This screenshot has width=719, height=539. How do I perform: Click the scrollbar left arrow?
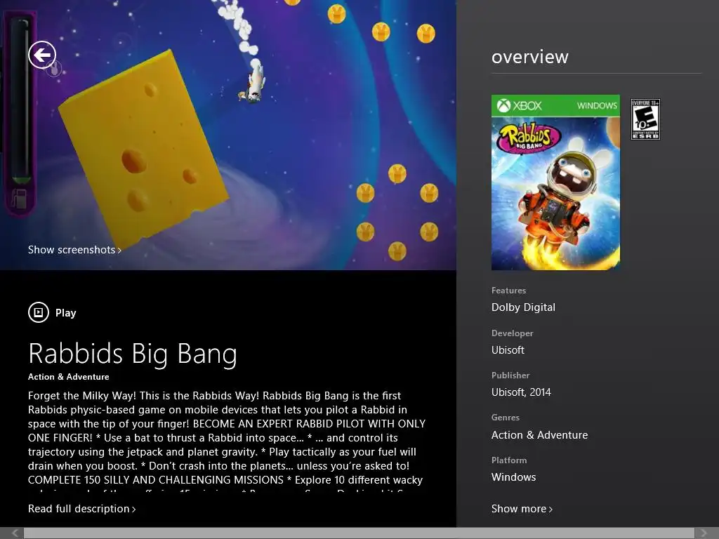pyautogui.click(x=15, y=533)
